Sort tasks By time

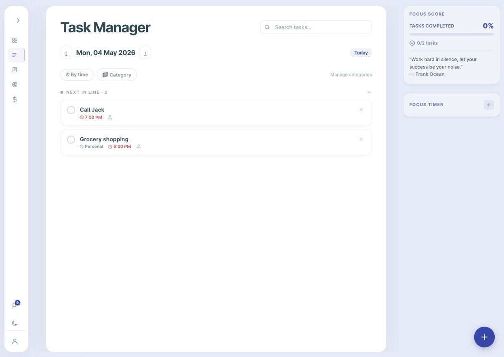coord(77,75)
